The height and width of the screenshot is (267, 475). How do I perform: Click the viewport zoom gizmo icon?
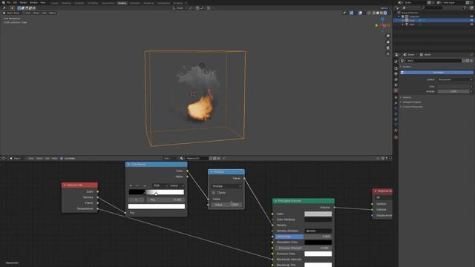point(387,36)
